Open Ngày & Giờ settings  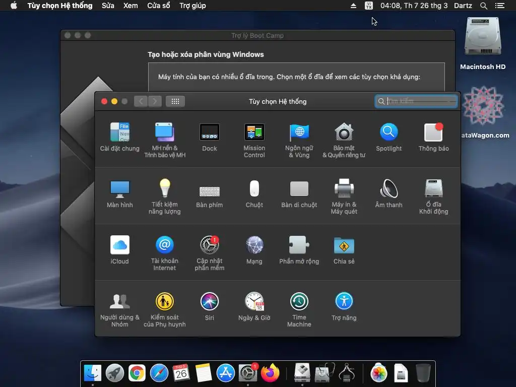(x=254, y=306)
